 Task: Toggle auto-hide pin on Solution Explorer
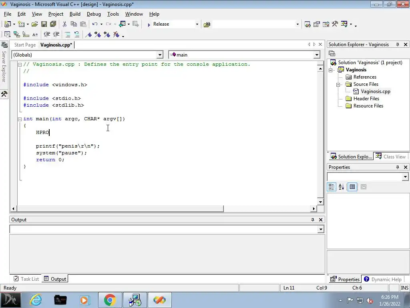[x=398, y=45]
